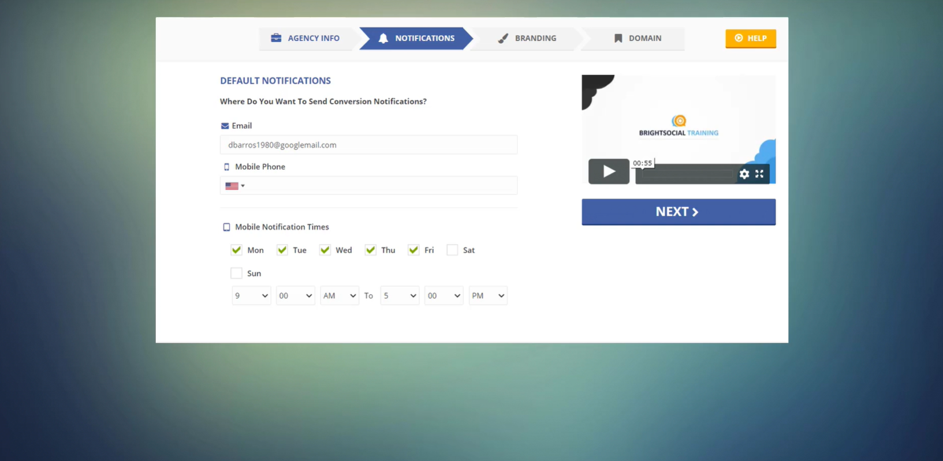Expand the video to fullscreen

(759, 174)
